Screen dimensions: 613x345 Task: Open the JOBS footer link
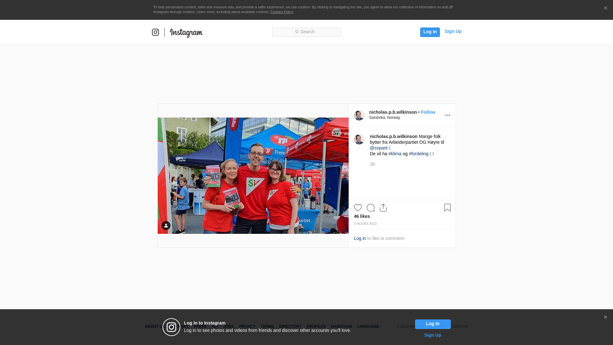[228, 326]
